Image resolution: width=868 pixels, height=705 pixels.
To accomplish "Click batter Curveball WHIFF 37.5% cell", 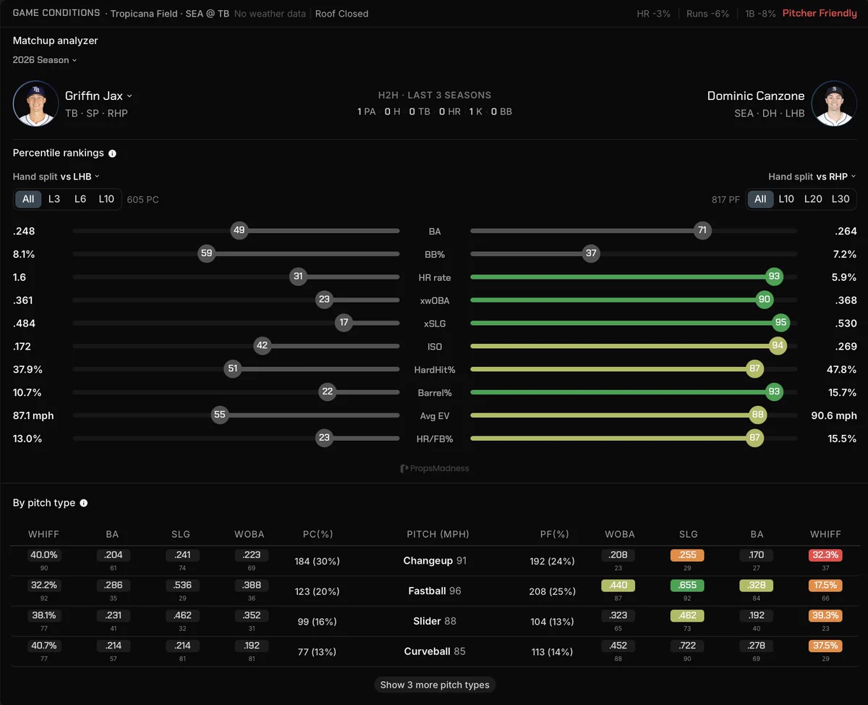I will 825,646.
